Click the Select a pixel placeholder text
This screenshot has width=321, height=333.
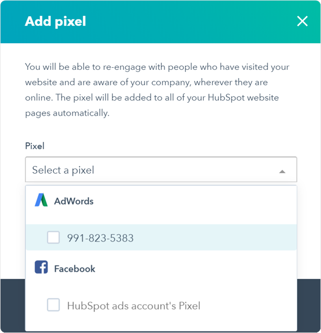(63, 170)
